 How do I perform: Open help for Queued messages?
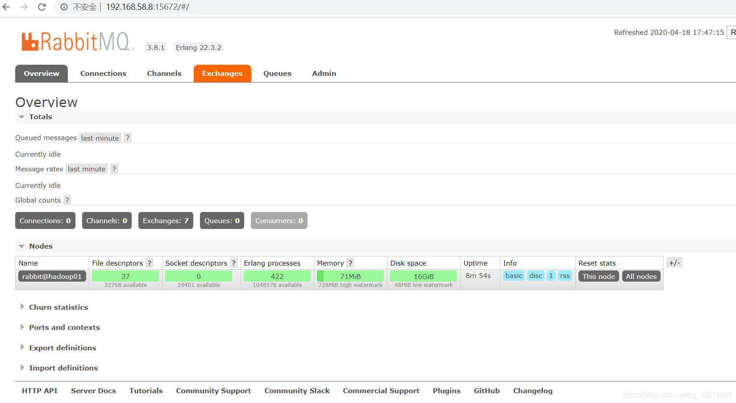tap(128, 138)
